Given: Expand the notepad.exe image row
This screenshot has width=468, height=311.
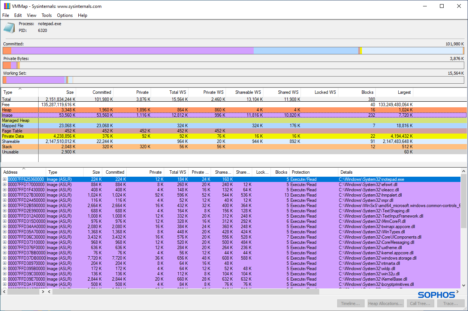Looking at the screenshot, I should (x=5, y=179).
